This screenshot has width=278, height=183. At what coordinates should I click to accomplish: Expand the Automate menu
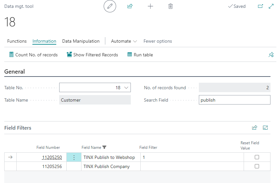(x=124, y=41)
